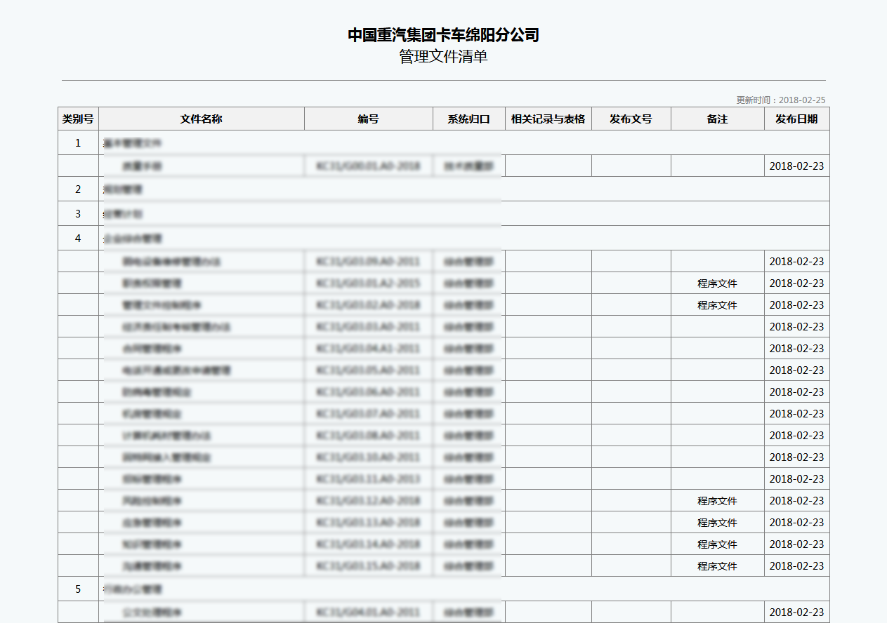The height and width of the screenshot is (623, 887).
Task: Click code KC31/G03.14.A0-2018
Action: pos(369,544)
